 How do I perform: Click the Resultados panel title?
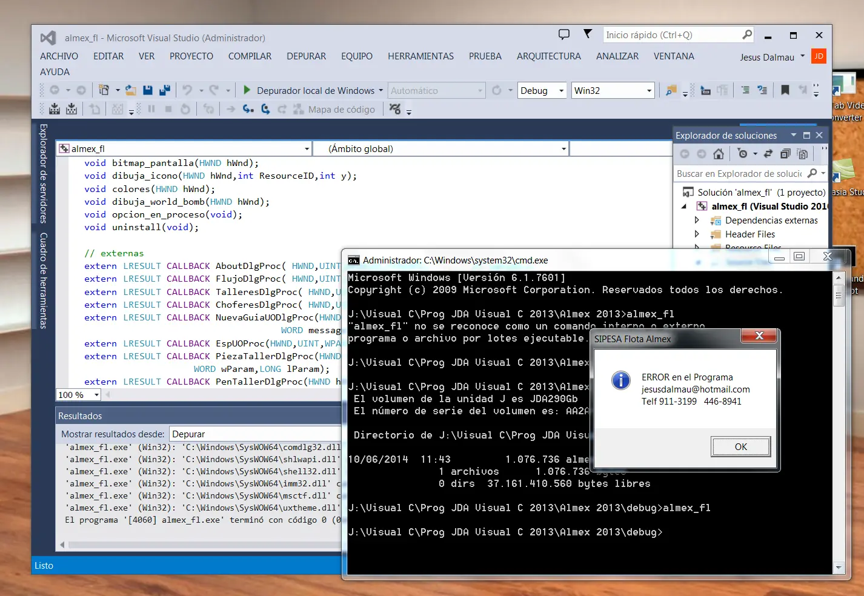pyautogui.click(x=80, y=416)
